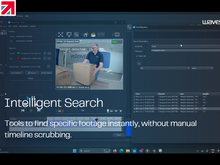The width and height of the screenshot is (220, 165).
Task: Click the Smart Search button
Action: tap(46, 73)
